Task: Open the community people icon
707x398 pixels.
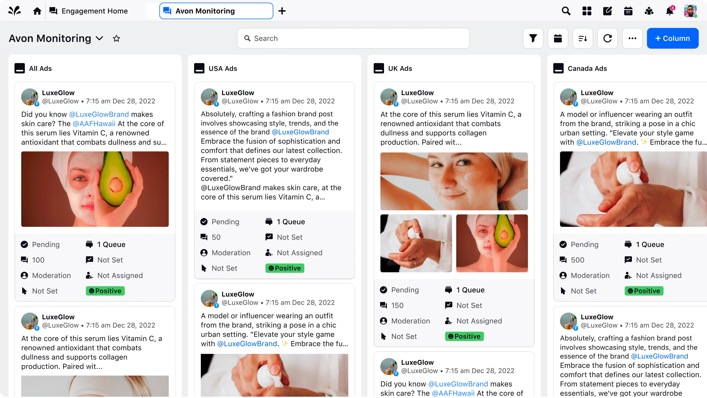Action: pos(649,11)
